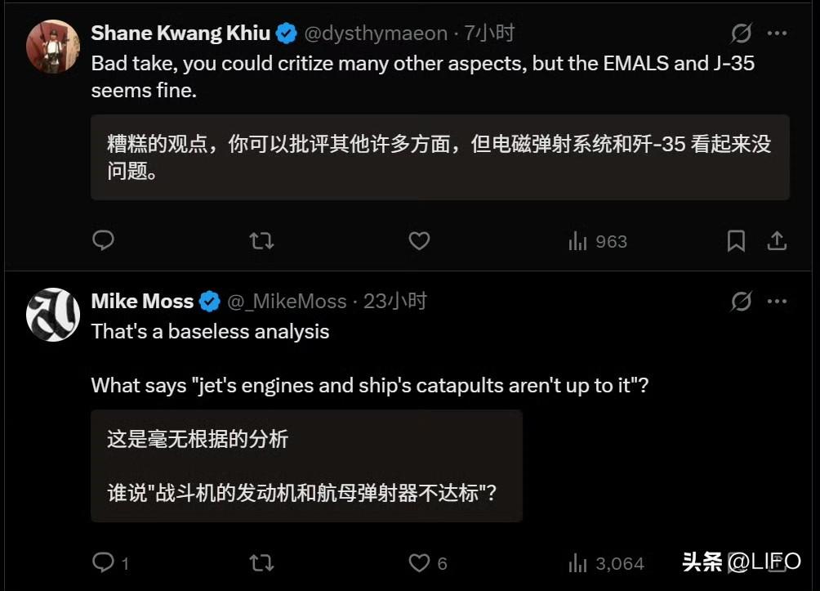
Task: Click the Mike Moss display name
Action: [142, 302]
